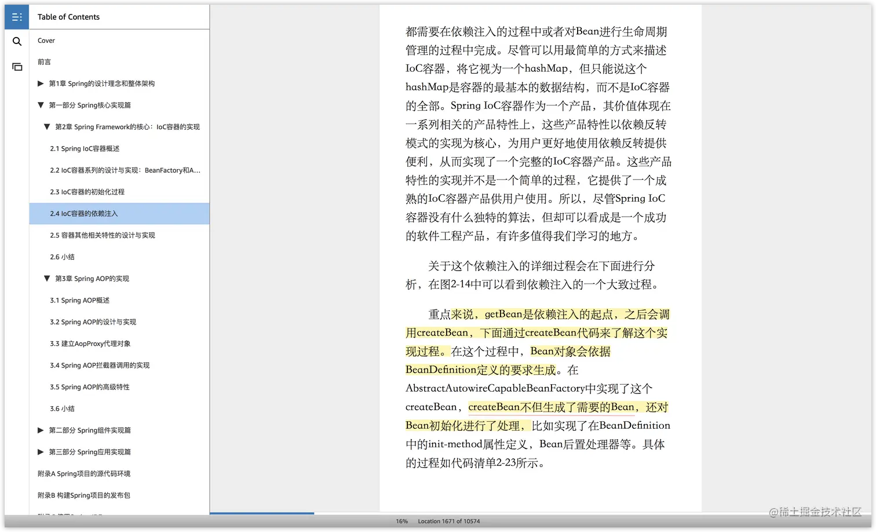Click the Location 1671 of 10574 indicator

(449, 521)
